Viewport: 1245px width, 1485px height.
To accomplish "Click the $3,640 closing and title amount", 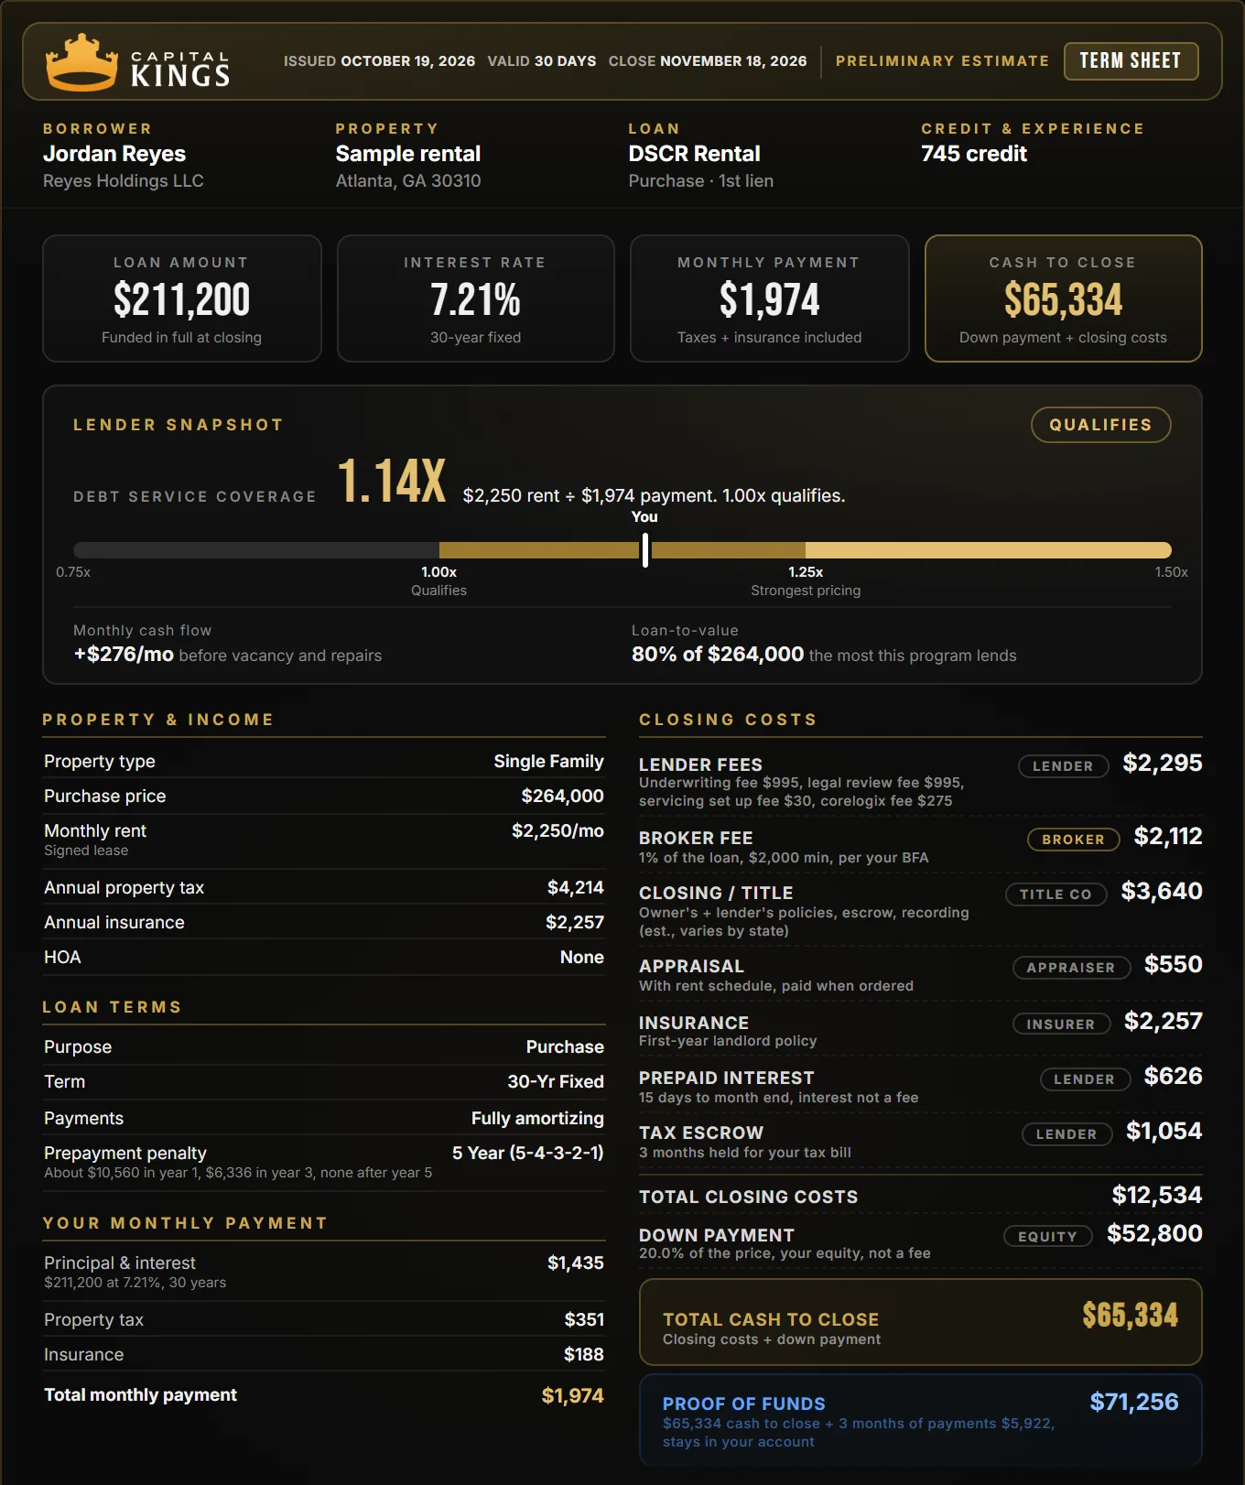I will click(x=1162, y=892).
